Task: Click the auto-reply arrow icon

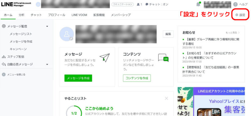Action: tap(4, 64)
